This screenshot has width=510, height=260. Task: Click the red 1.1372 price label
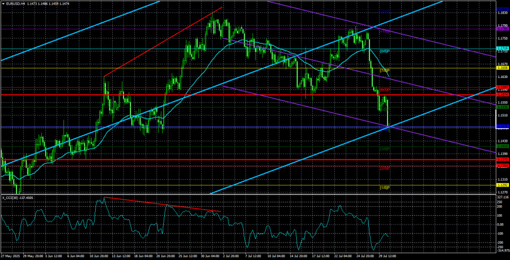[x=501, y=159]
